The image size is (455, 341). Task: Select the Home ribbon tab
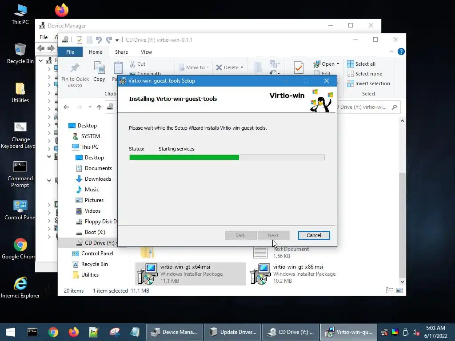tap(96, 52)
